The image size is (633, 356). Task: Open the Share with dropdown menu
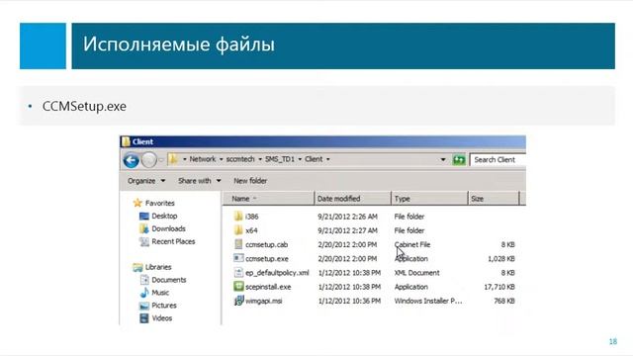(200, 181)
